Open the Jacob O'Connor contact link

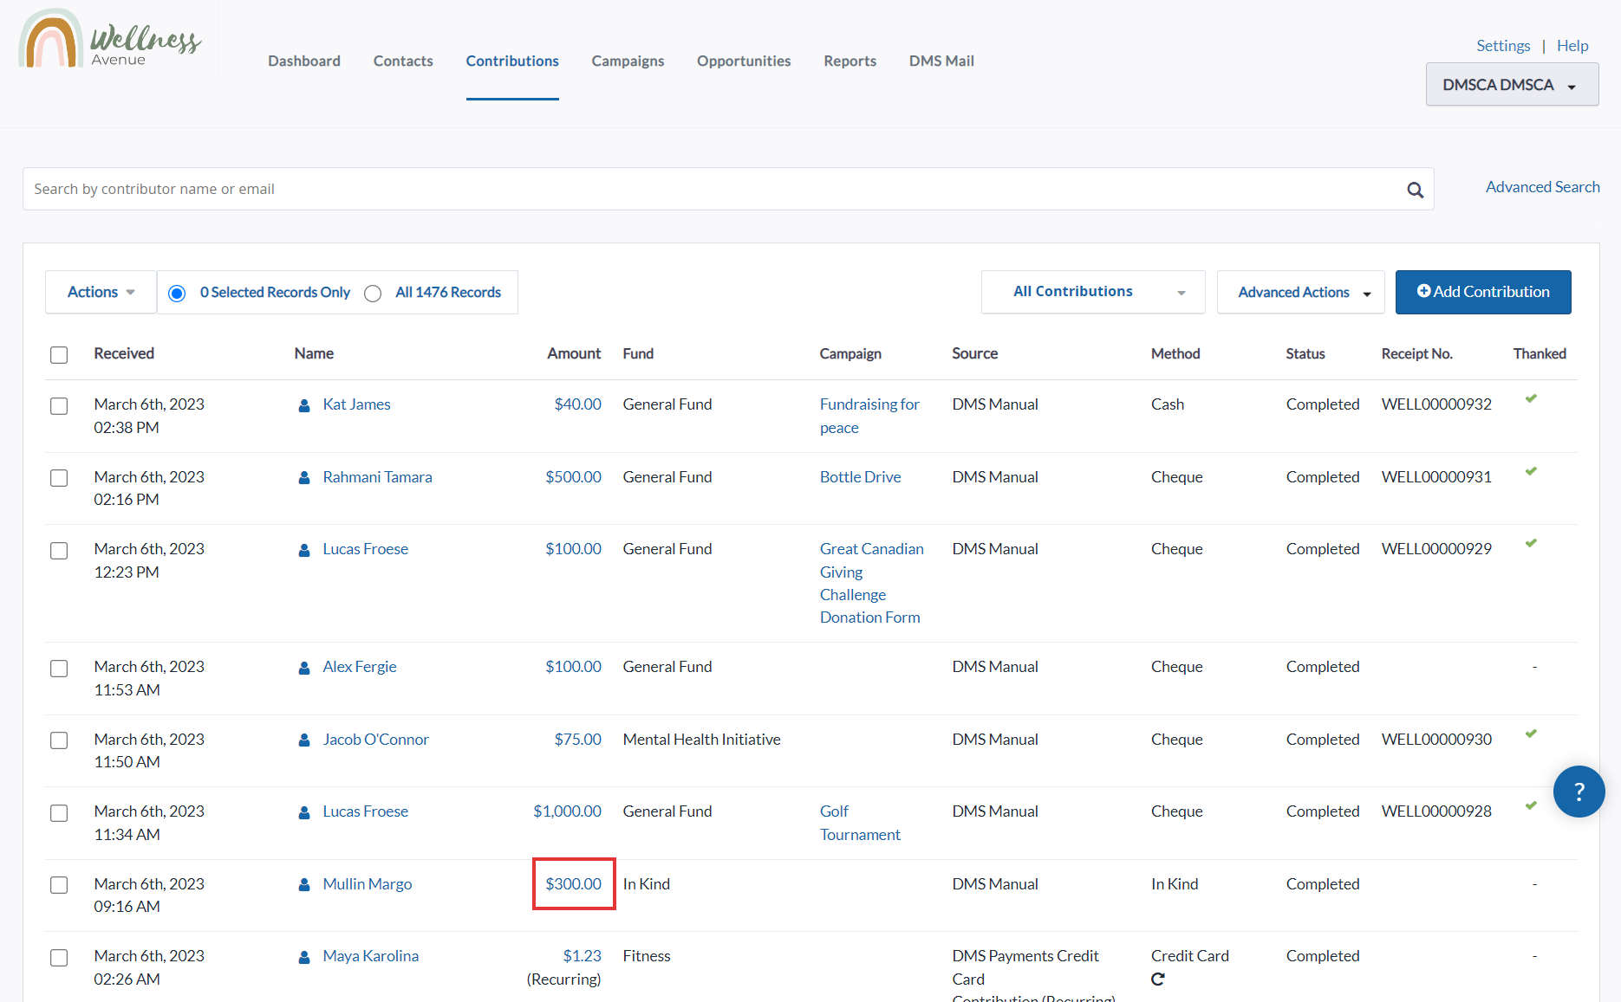375,740
